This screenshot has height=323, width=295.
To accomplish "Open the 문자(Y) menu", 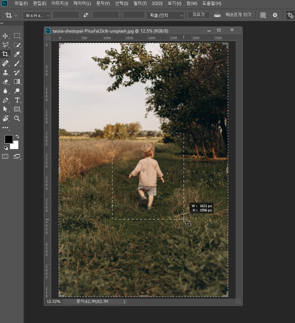I will pyautogui.click(x=103, y=4).
